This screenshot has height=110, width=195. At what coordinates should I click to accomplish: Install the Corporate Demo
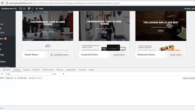point(119,55)
